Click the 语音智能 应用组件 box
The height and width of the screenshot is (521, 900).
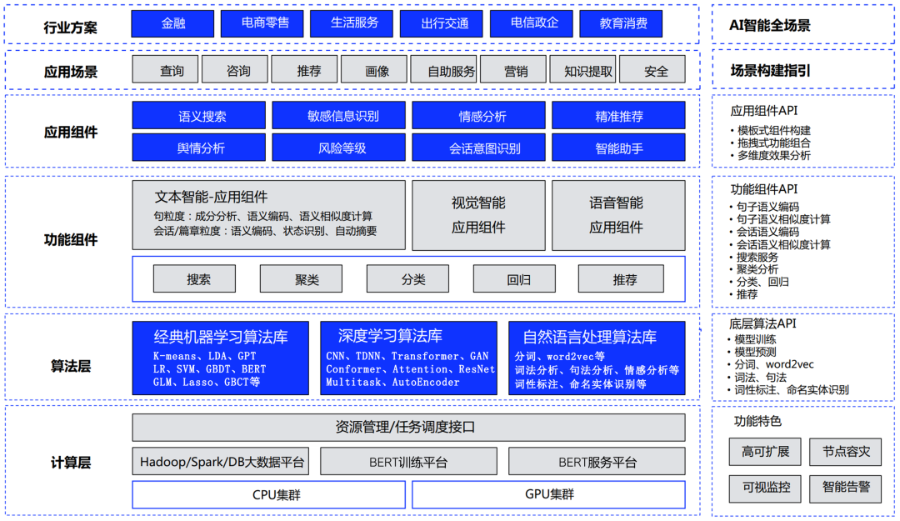pyautogui.click(x=618, y=215)
